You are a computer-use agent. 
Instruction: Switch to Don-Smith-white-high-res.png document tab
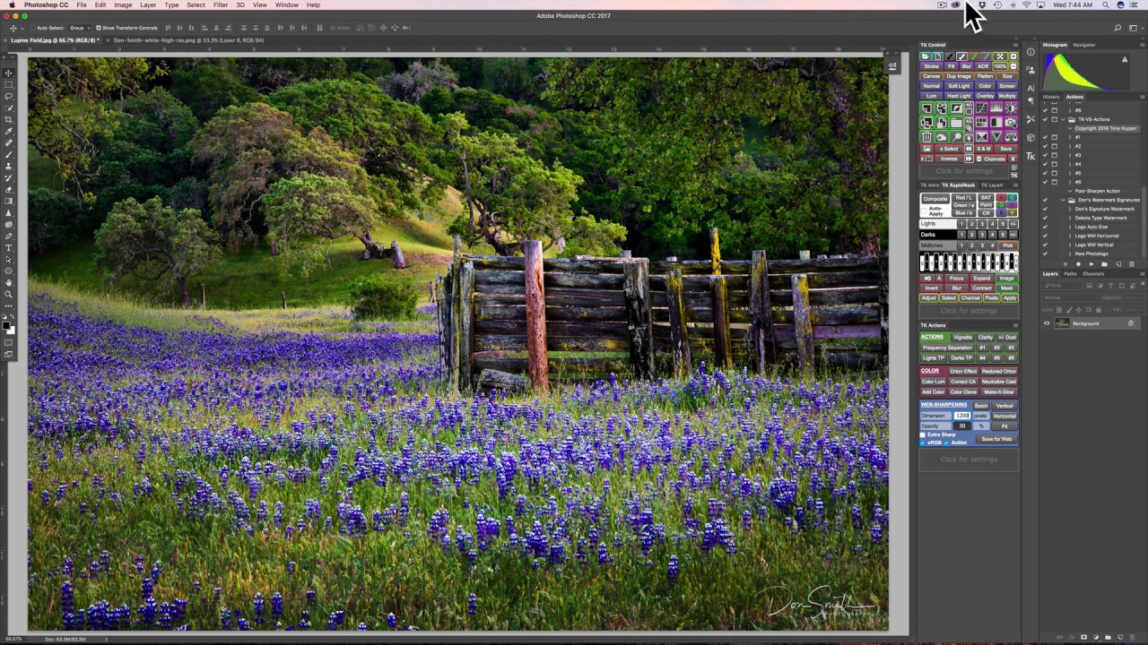tap(188, 40)
